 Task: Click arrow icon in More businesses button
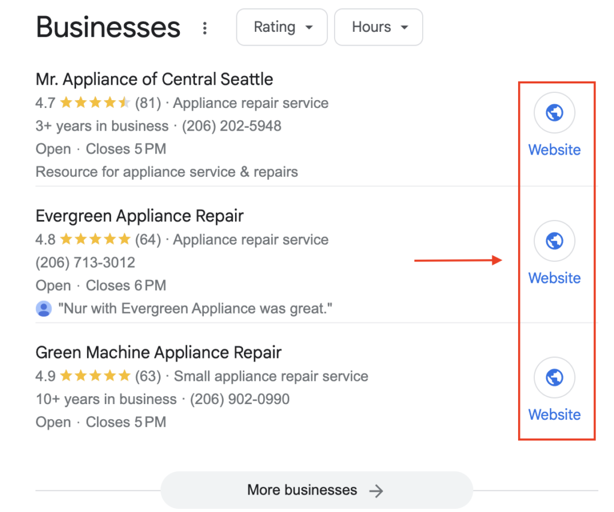[376, 490]
